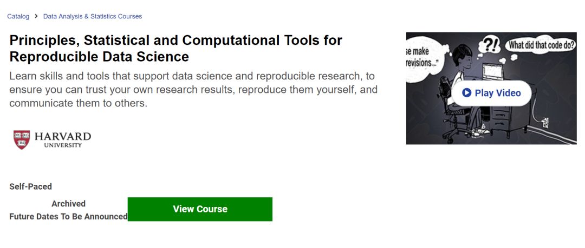The width and height of the screenshot is (585, 248).
Task: Open Data Analysis & Statistics Courses breadcrumb
Action: click(93, 16)
